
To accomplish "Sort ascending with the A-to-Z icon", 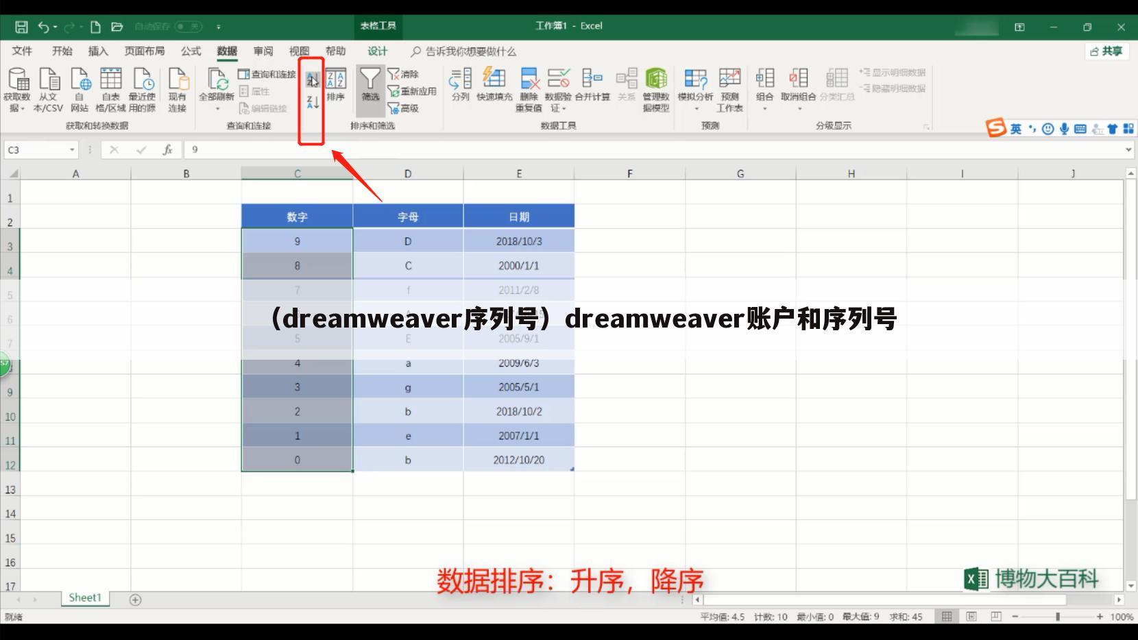I will (x=312, y=80).
